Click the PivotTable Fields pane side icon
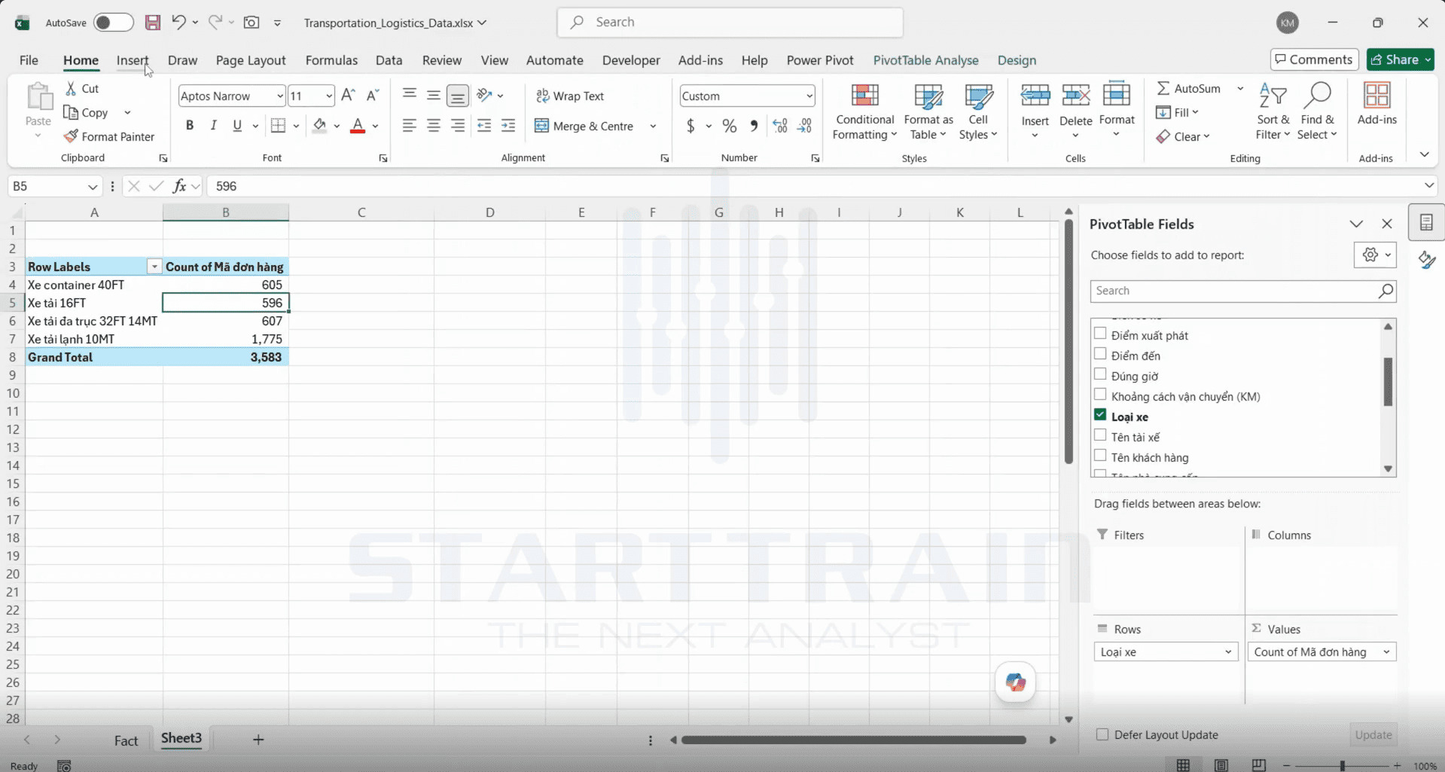Viewport: 1445px width, 772px height. click(1426, 222)
